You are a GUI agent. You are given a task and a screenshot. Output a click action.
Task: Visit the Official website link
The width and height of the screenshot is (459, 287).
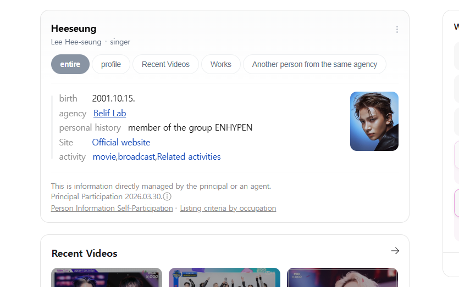(121, 142)
